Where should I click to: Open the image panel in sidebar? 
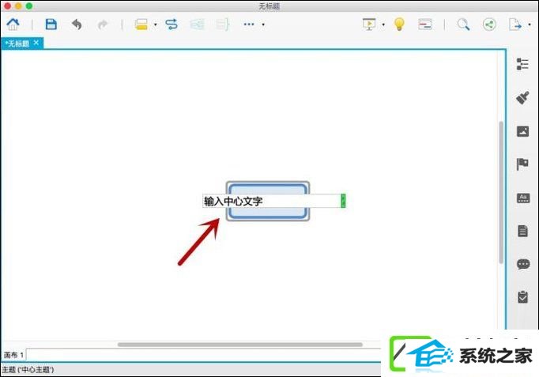(522, 131)
